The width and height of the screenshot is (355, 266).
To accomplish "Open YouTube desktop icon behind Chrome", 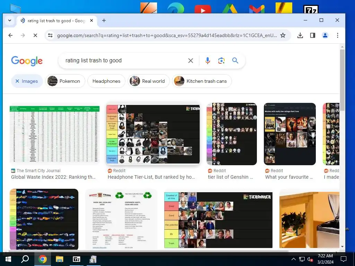I will pyautogui.click(x=202, y=9).
